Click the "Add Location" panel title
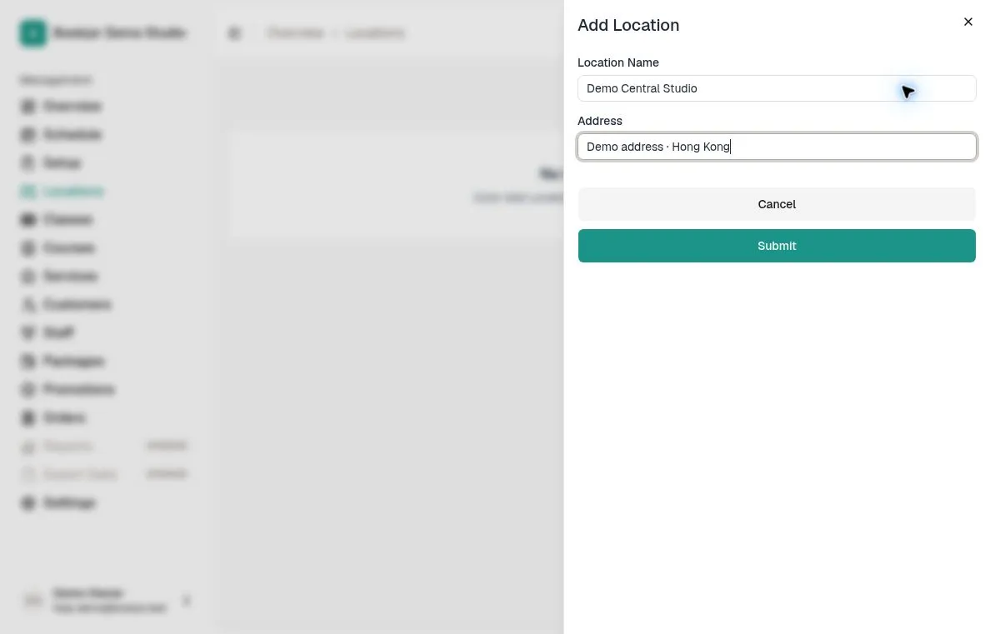The image size is (990, 634). 628,25
